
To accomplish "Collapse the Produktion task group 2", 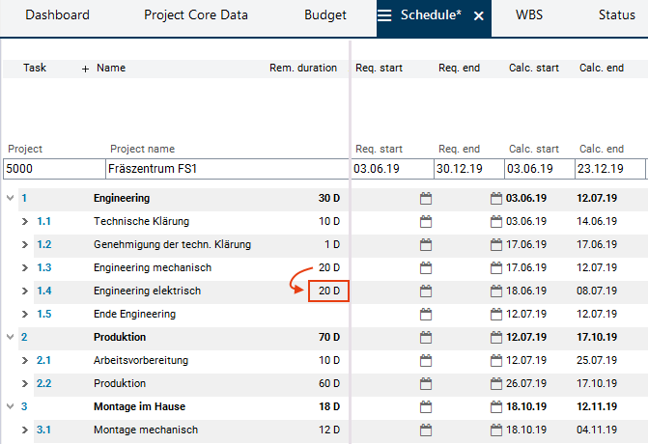I will [10, 337].
